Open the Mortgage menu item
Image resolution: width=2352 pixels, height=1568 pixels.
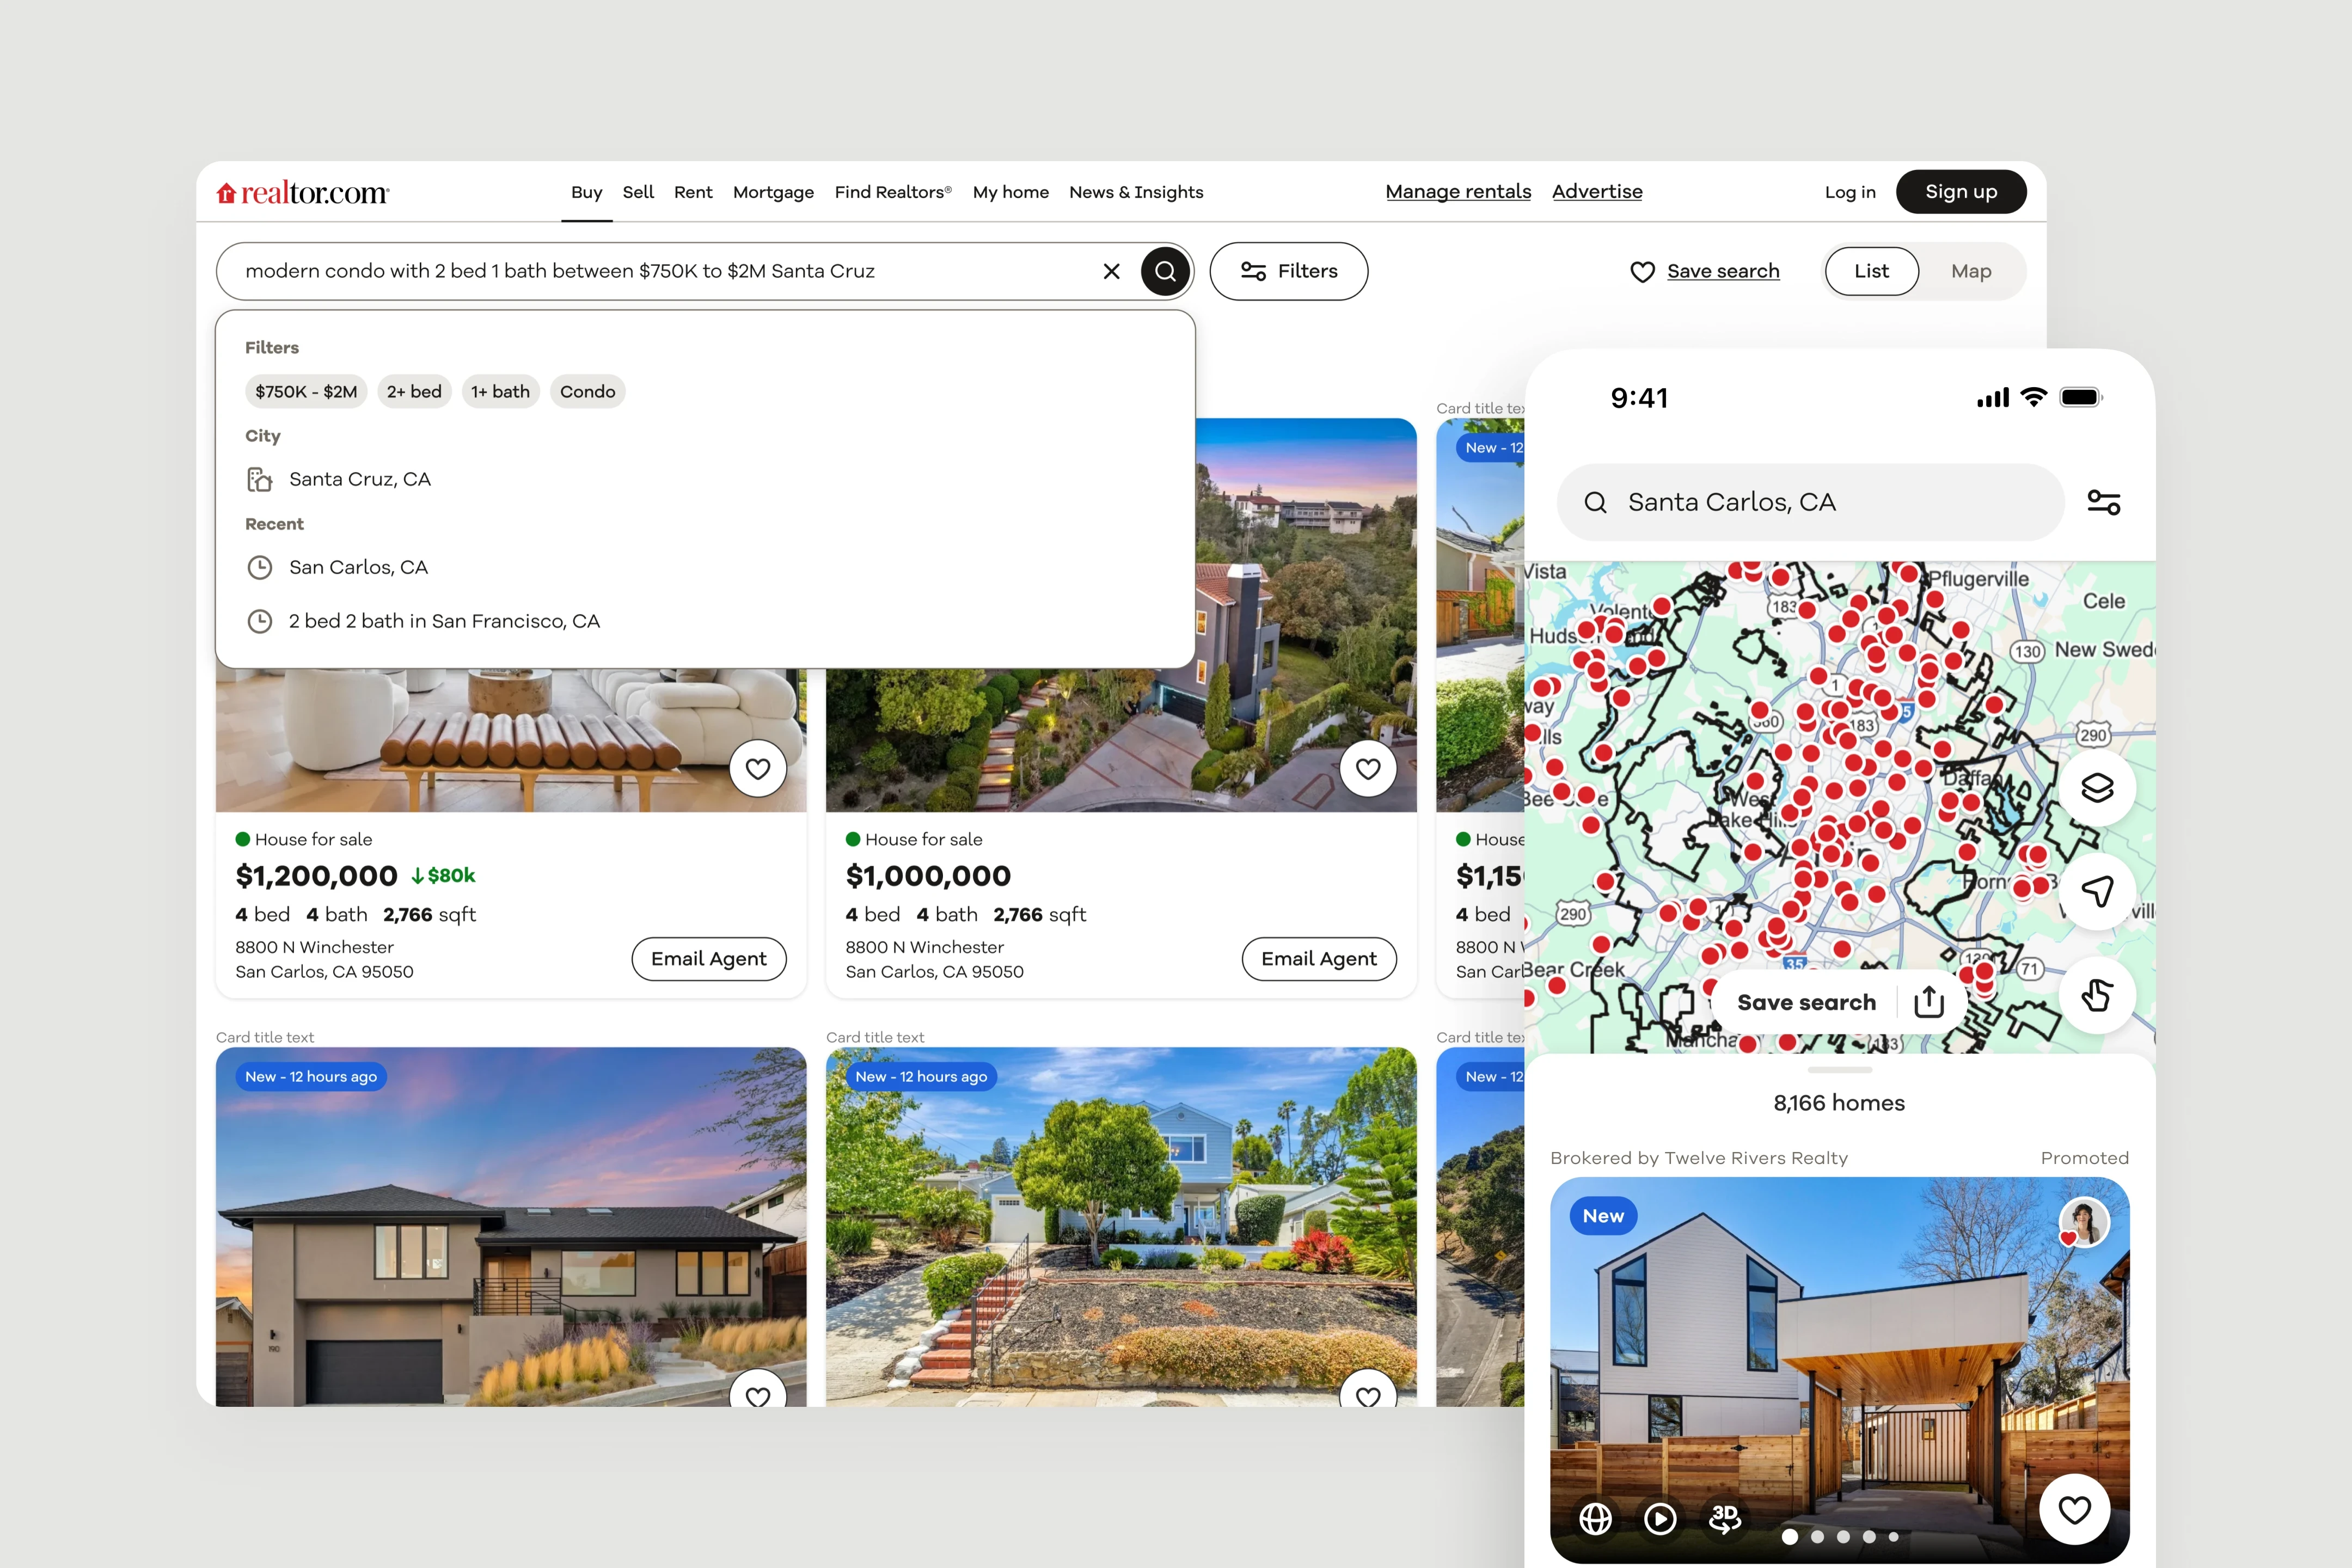click(x=773, y=192)
